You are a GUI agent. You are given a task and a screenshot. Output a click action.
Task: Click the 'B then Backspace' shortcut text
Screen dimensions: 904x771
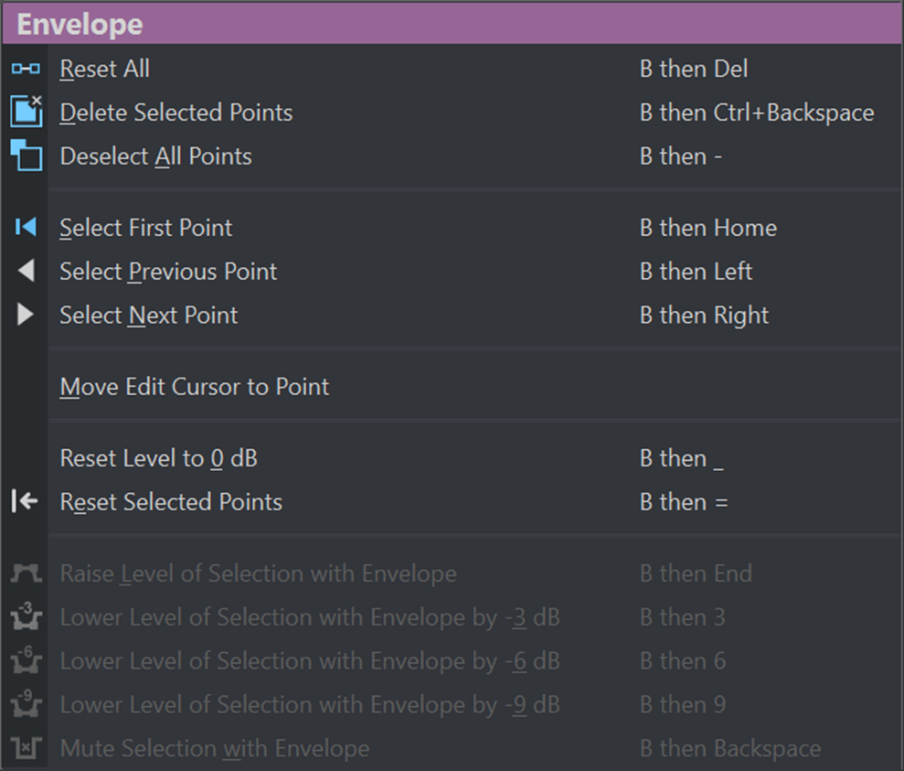coord(730,748)
